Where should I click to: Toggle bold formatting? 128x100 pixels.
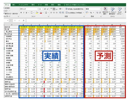[x=21, y=13]
